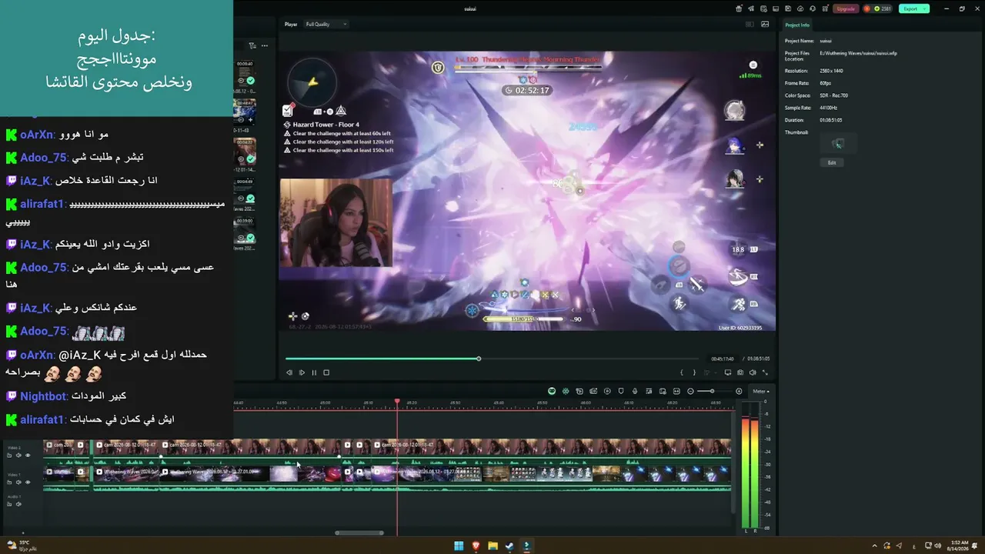Open the Meter dropdown
This screenshot has width=985, height=554.
[761, 391]
